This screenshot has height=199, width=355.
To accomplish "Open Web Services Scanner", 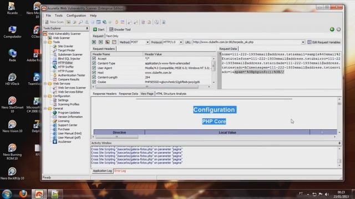I will [x=72, y=88].
